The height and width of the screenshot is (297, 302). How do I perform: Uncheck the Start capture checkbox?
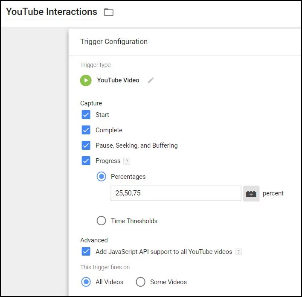click(86, 115)
